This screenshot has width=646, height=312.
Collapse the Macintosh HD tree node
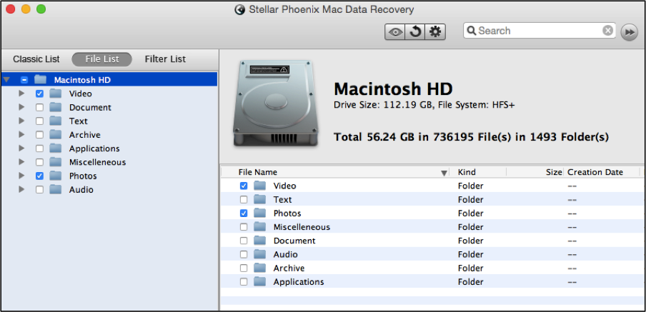pyautogui.click(x=6, y=80)
